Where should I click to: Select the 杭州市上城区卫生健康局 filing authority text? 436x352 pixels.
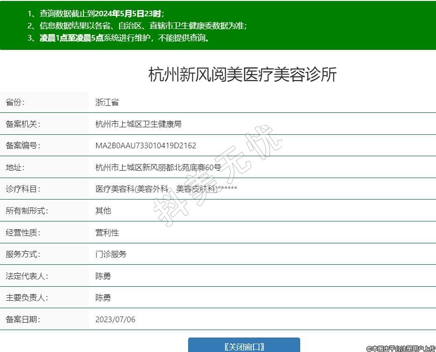(x=138, y=124)
